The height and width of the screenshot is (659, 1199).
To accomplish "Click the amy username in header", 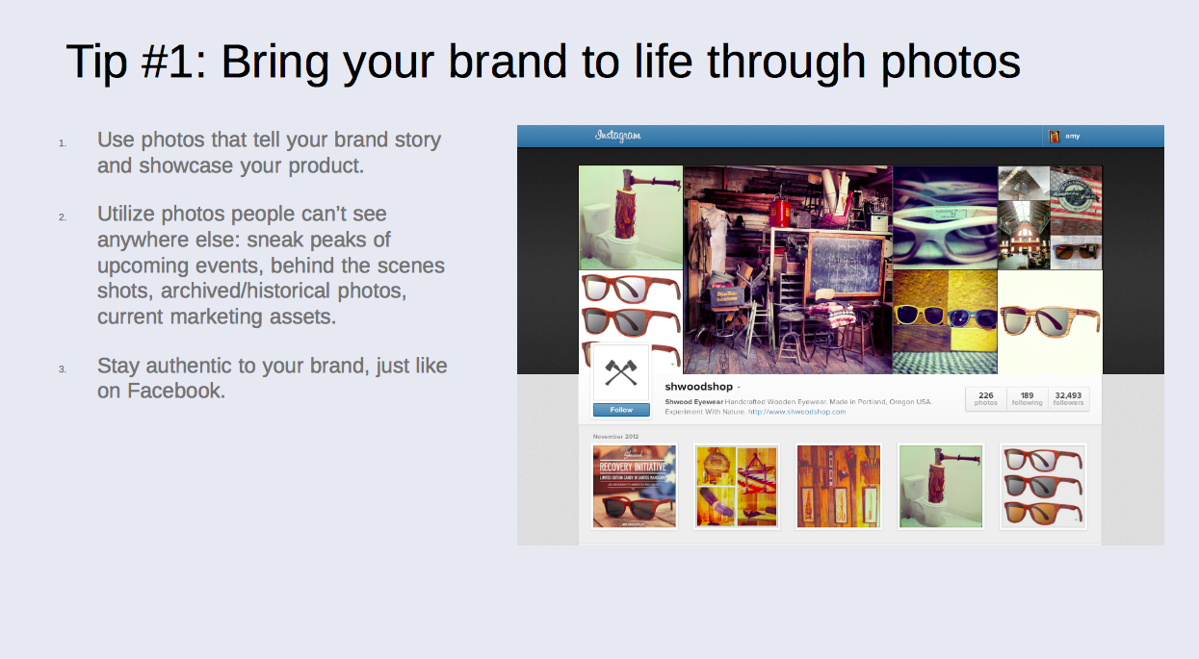I will (1073, 137).
